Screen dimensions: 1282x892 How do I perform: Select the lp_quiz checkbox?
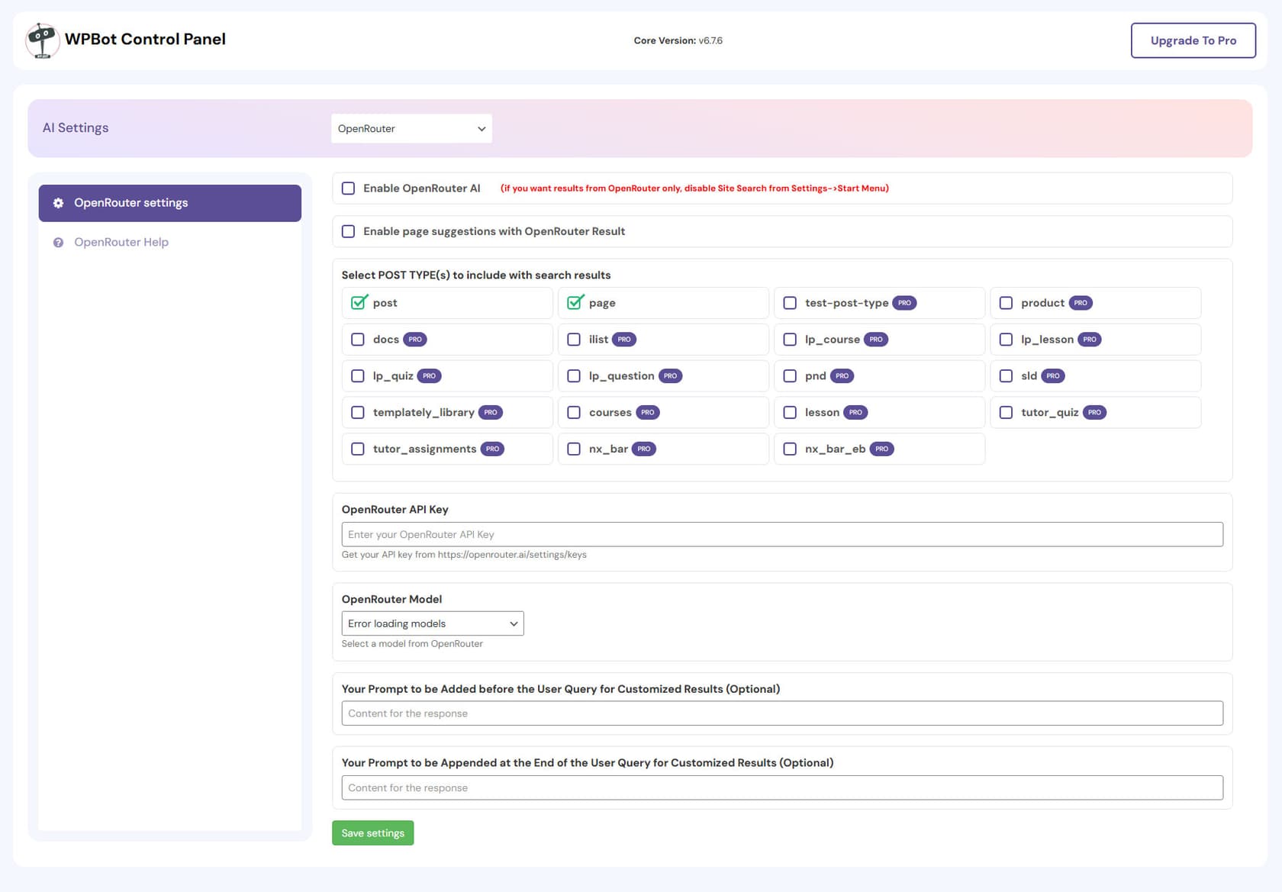pyautogui.click(x=357, y=376)
